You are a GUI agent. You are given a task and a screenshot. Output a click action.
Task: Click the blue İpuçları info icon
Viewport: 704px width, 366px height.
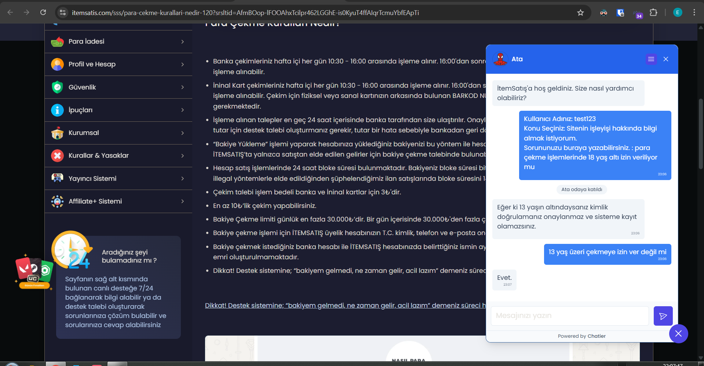click(x=57, y=110)
